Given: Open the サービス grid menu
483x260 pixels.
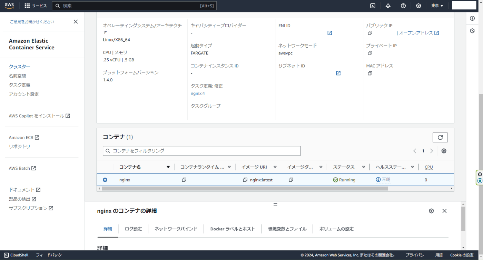Looking at the screenshot, I should (x=36, y=6).
